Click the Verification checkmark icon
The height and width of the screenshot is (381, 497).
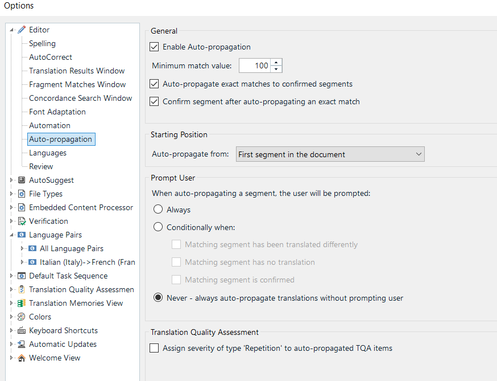pyautogui.click(x=22, y=221)
